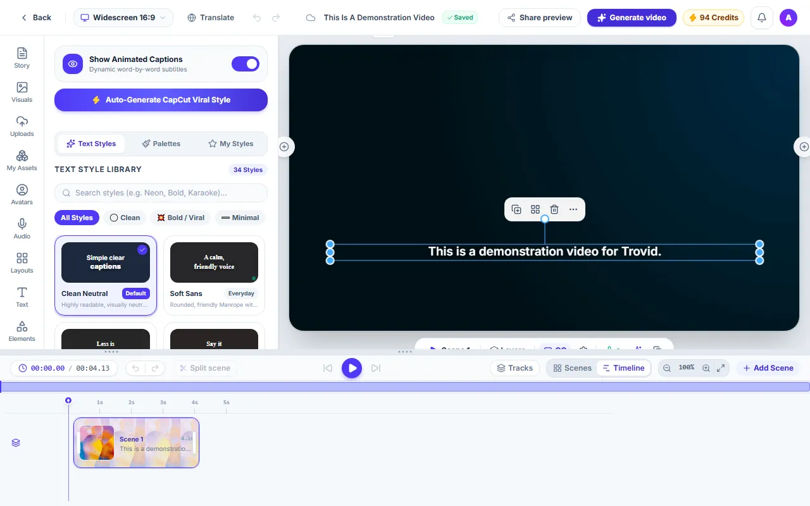Click the fit-to-screen expand icon in timeline
The image size is (810, 506).
click(721, 368)
